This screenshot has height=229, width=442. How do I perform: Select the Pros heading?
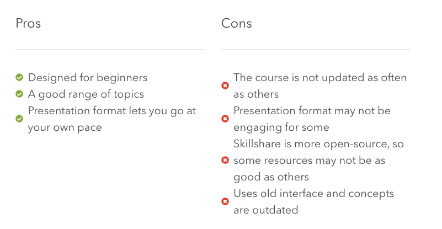(x=28, y=23)
